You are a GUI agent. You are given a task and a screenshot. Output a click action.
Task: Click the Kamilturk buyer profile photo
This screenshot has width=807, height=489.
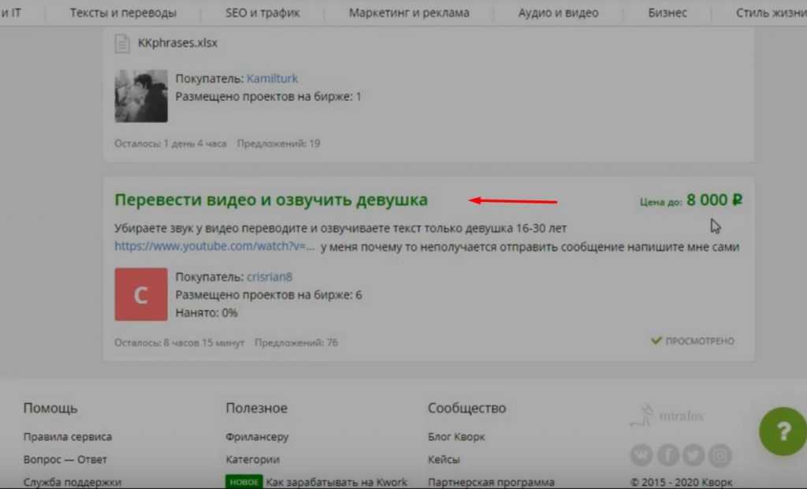click(x=141, y=95)
